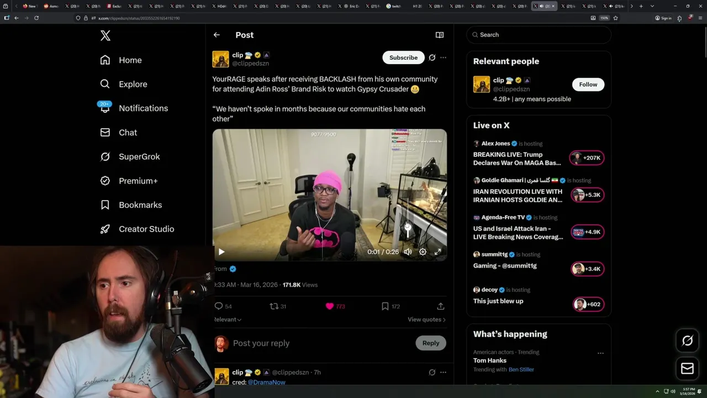707x398 pixels.
Task: Click the browser back arrow
Action: [x=17, y=18]
